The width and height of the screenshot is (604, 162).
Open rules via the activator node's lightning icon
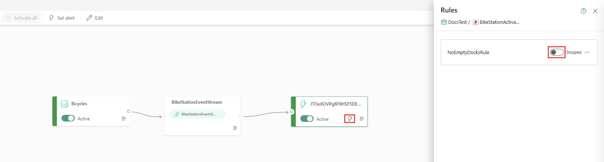(x=350, y=119)
